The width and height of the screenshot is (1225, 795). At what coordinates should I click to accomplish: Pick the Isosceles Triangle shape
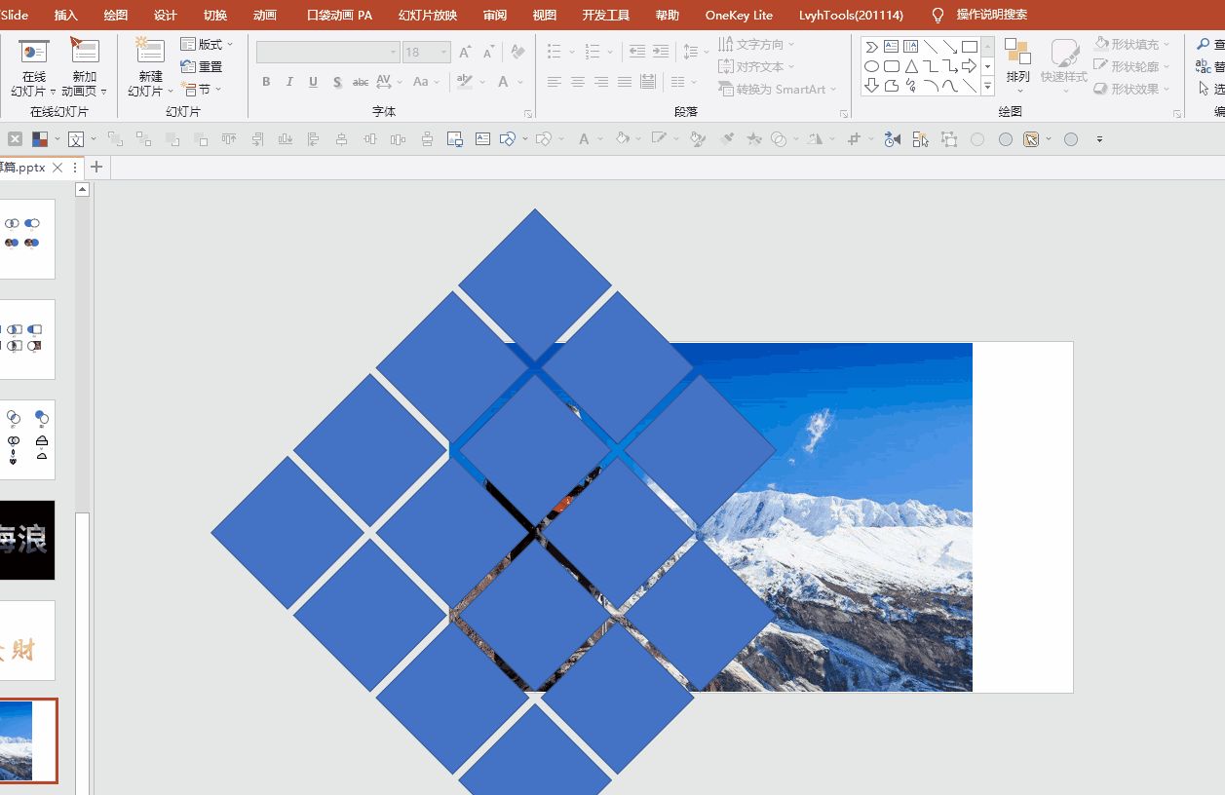coord(911,66)
